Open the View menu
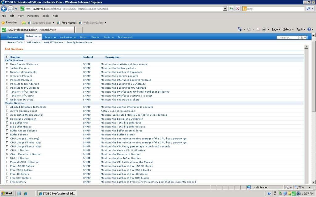This screenshot has height=197, width=316. pyautogui.click(x=21, y=16)
